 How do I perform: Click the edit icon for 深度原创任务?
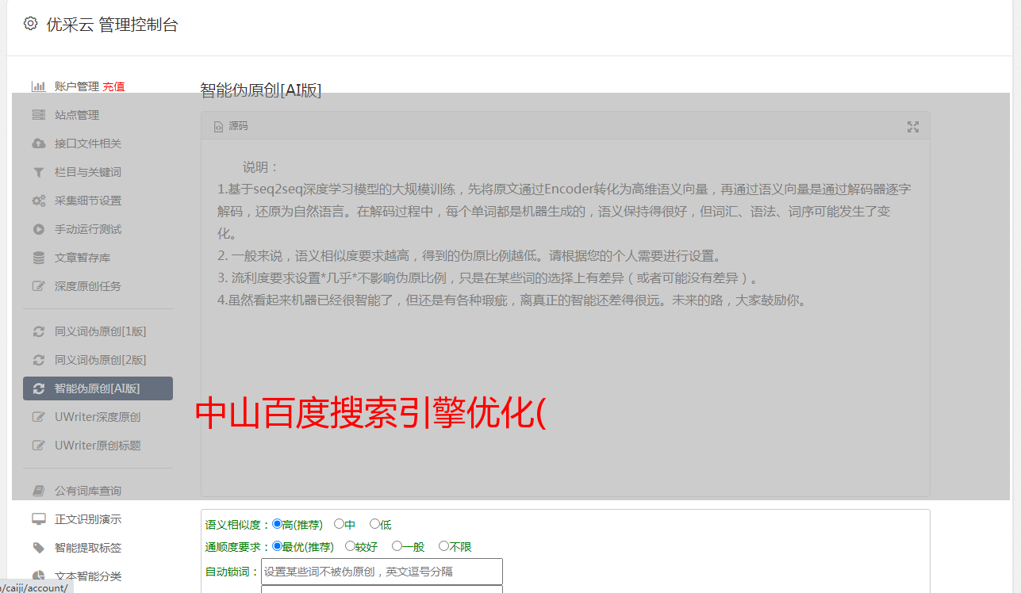coord(38,286)
